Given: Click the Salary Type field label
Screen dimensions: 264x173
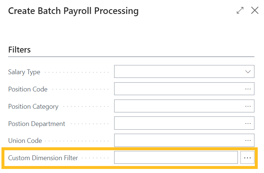Looking at the screenshot, I should coord(24,72).
